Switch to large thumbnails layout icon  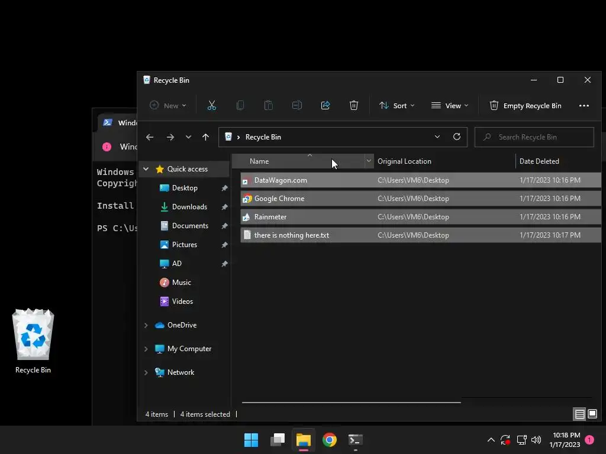pyautogui.click(x=592, y=414)
